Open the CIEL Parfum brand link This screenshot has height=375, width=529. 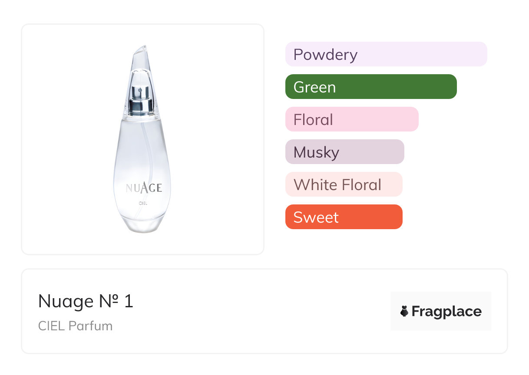[x=75, y=326]
